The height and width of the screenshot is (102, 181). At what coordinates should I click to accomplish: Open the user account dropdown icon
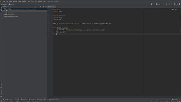pos(152,4)
